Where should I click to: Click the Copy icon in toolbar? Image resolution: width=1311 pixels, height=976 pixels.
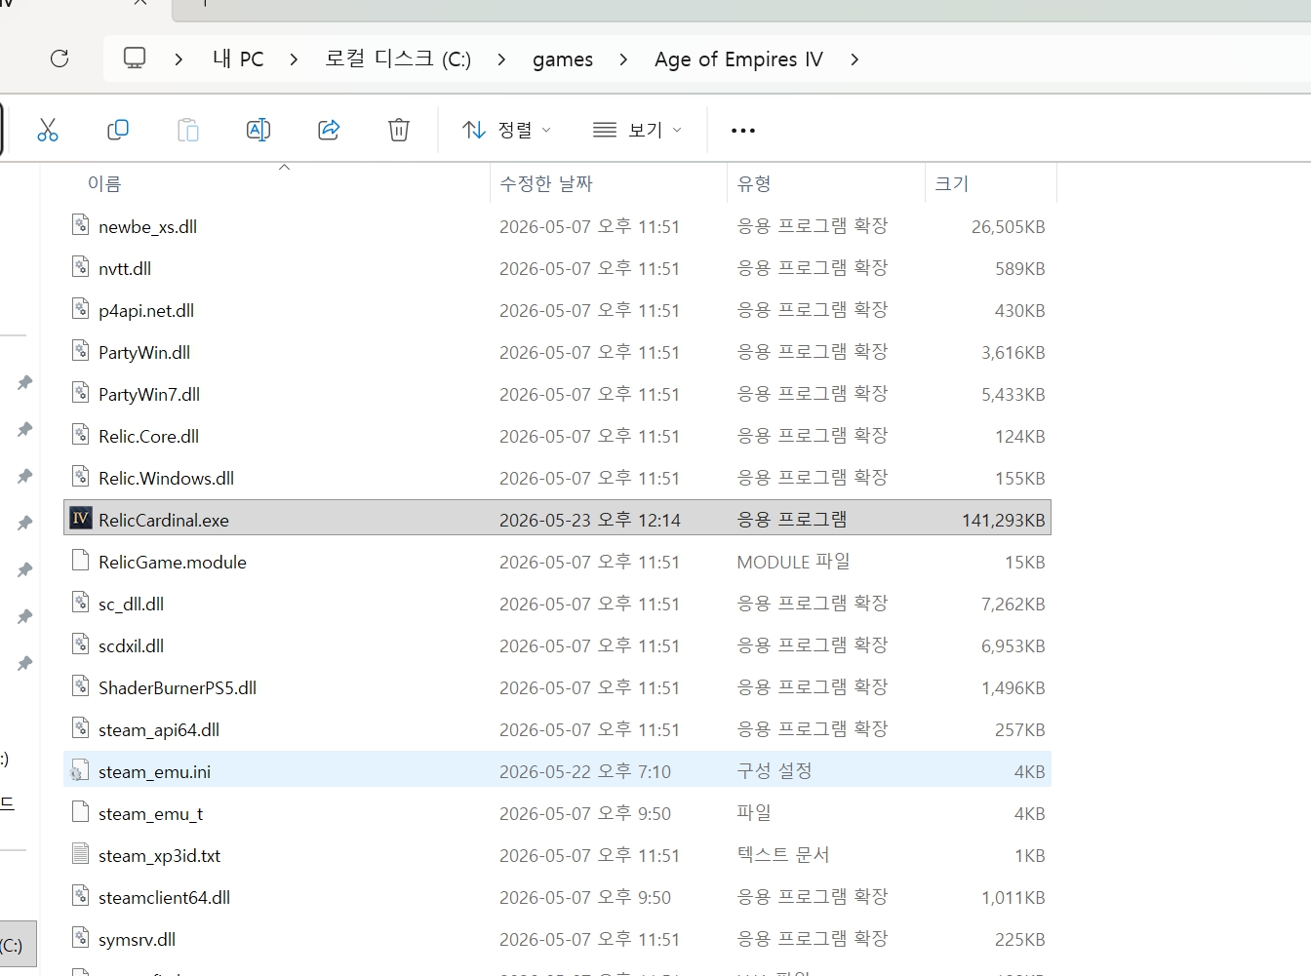point(118,130)
